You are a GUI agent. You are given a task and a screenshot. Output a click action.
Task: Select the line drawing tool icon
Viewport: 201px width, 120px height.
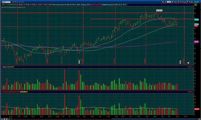click(x=9, y=119)
